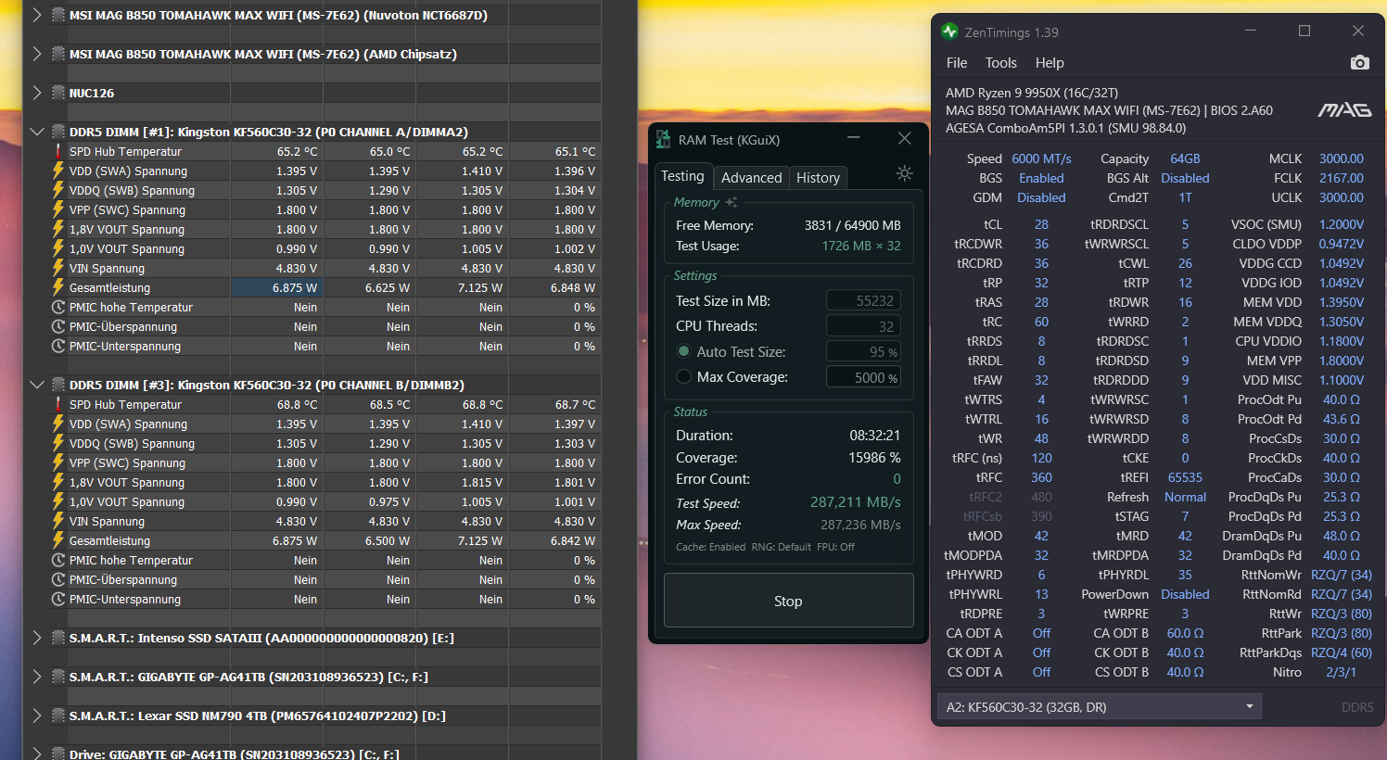Expand the S.M.A.R.T. Intenso SSD group
The height and width of the screenshot is (760, 1387).
(36, 638)
